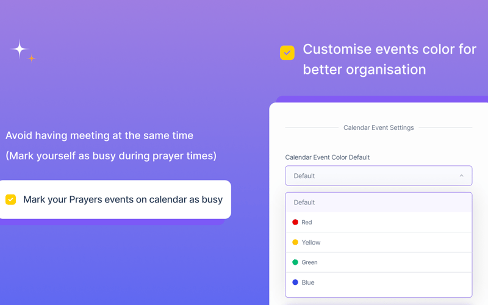Click the Calendar Event Color Default label
Image resolution: width=488 pixels, height=305 pixels.
pyautogui.click(x=328, y=157)
